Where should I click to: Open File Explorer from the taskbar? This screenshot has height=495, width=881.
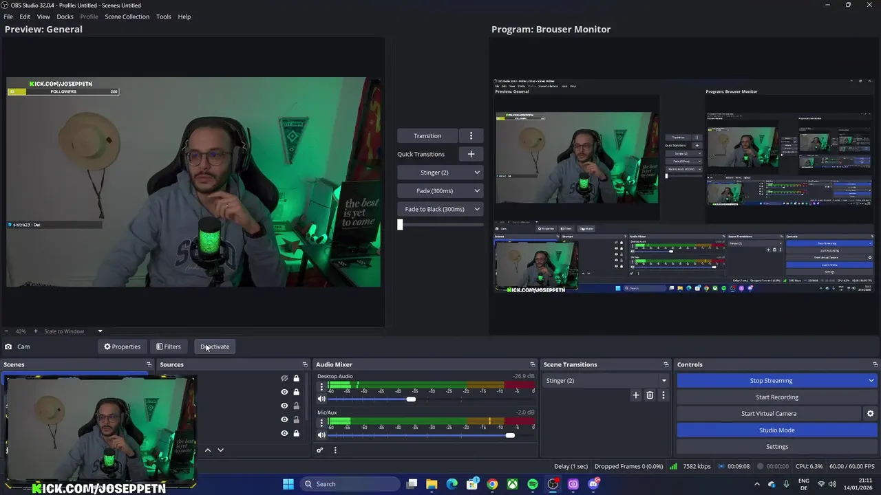click(432, 484)
